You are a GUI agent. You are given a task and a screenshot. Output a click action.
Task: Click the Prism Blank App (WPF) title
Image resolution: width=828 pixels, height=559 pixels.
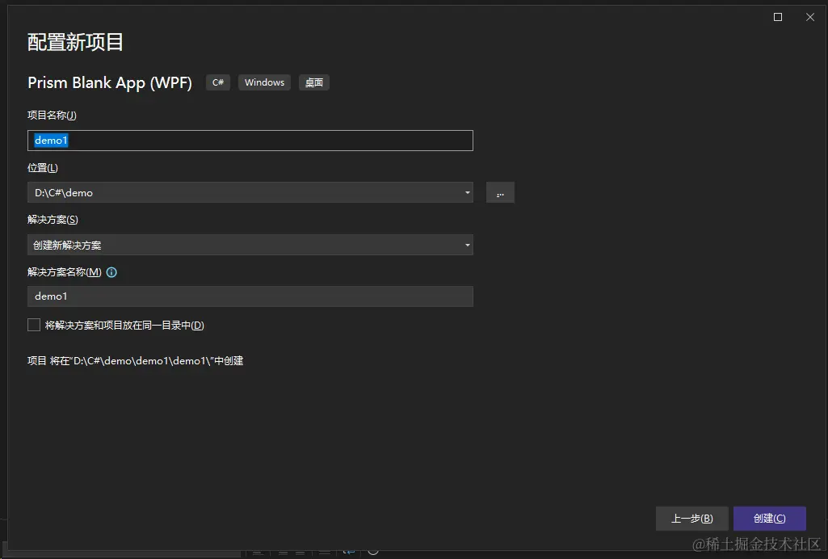(110, 83)
